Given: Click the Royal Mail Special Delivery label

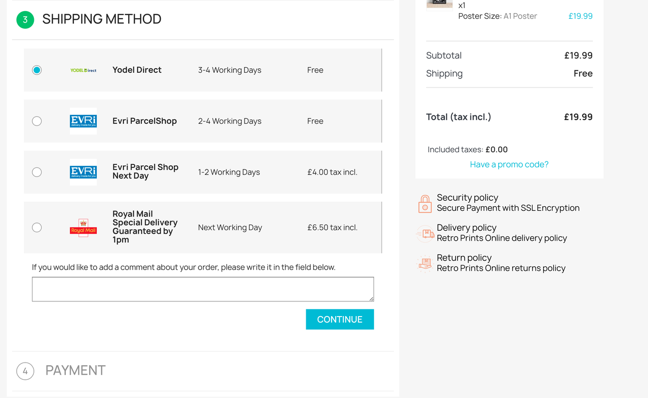Looking at the screenshot, I should pos(145,227).
